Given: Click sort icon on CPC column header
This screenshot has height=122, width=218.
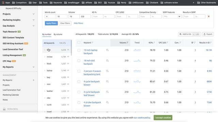Looking at the screenshot, I should (167, 43).
